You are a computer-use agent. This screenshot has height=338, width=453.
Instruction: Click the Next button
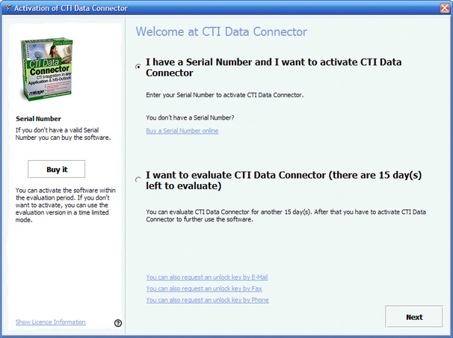pos(414,317)
